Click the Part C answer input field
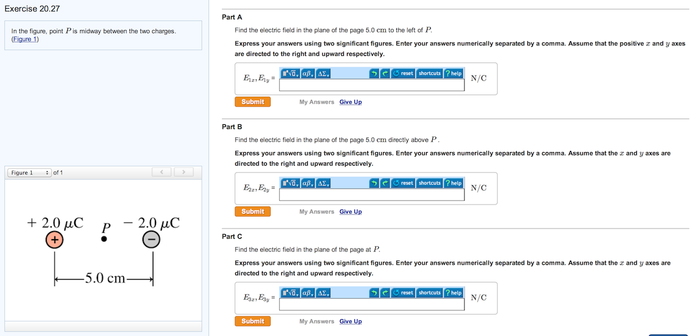 372,305
